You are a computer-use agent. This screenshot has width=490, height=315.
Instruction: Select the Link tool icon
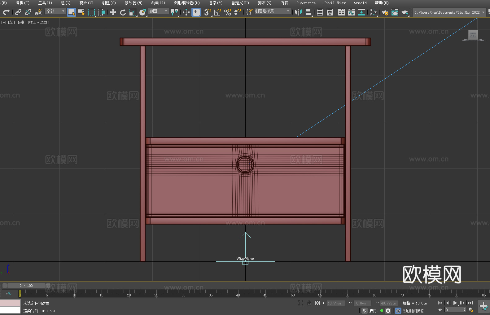click(x=18, y=12)
